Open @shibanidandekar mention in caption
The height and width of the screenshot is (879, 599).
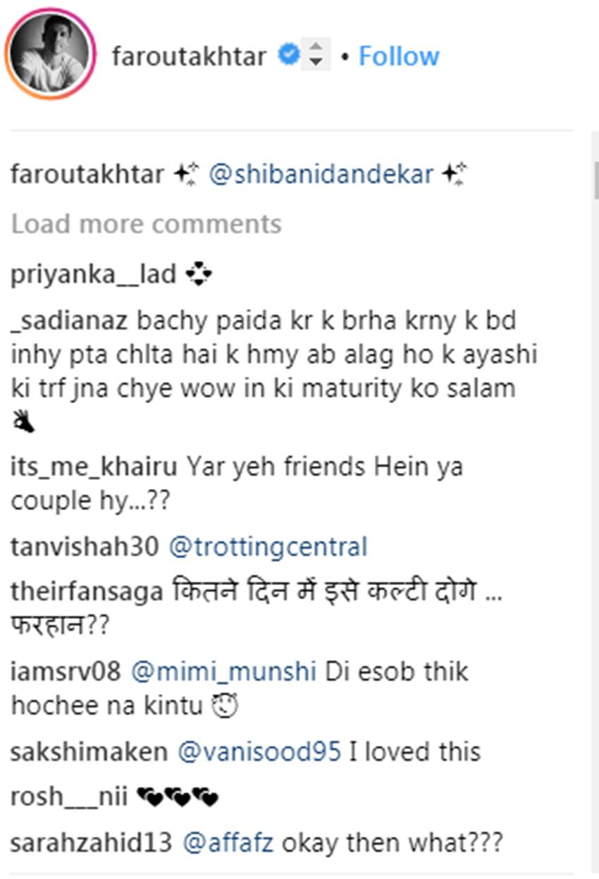point(321,174)
